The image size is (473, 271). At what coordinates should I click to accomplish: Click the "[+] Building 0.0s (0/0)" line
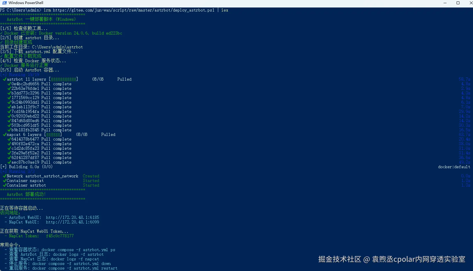click(x=27, y=167)
